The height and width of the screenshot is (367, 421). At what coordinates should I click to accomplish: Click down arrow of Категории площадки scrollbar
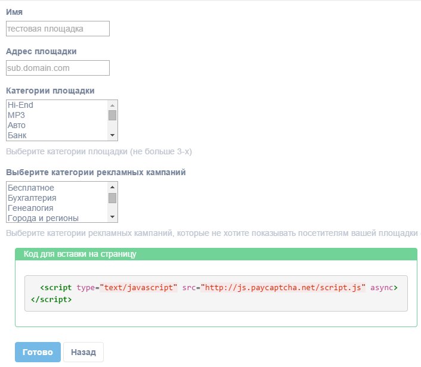click(113, 135)
